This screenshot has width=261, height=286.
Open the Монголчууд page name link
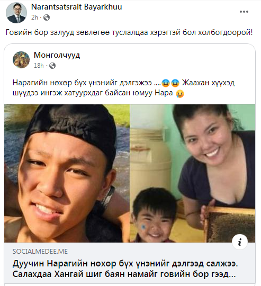click(57, 55)
